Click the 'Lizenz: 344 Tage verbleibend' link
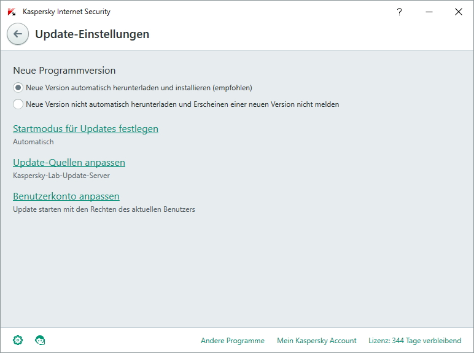Image resolution: width=474 pixels, height=353 pixels. (x=415, y=341)
